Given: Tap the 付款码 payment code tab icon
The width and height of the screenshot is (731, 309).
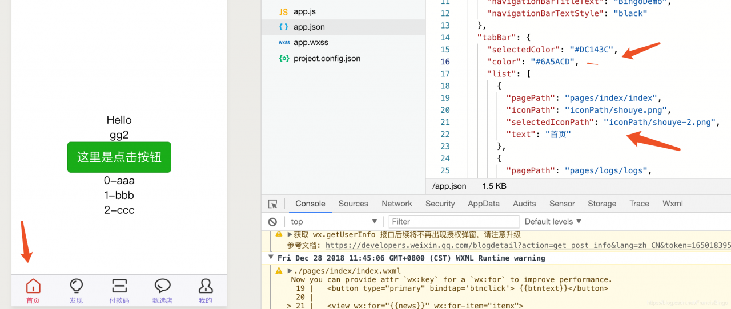Looking at the screenshot, I should coord(119,286).
